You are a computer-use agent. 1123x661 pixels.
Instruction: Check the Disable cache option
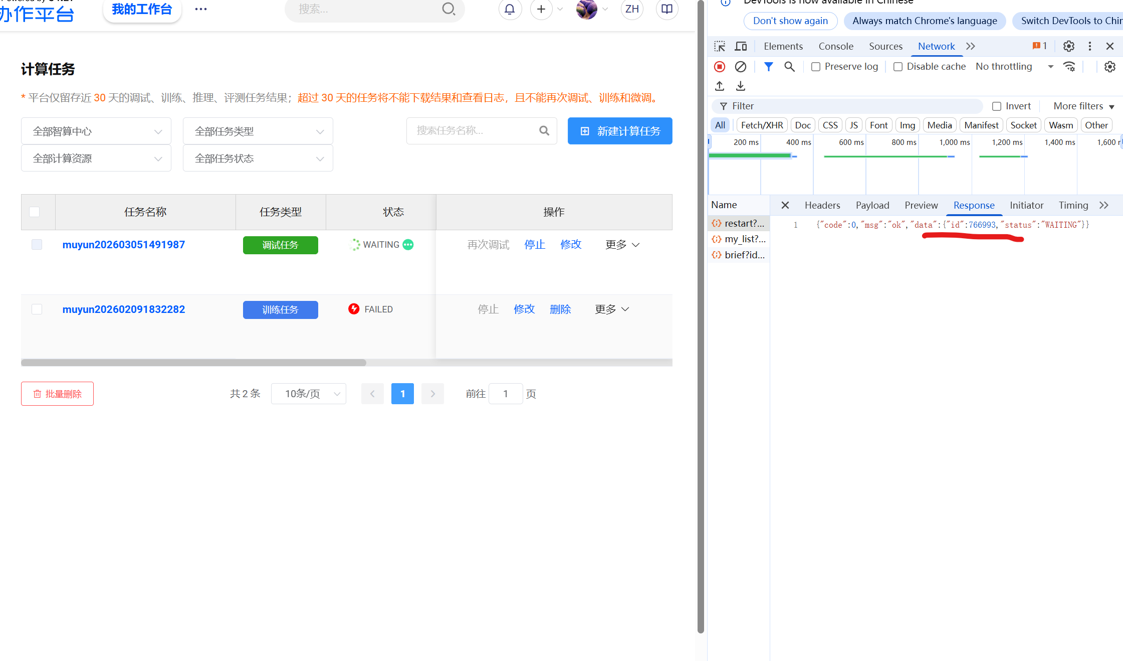point(898,67)
